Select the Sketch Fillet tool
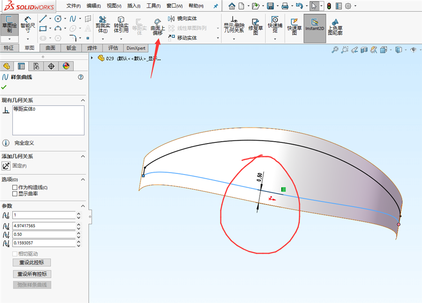The width and height of the screenshot is (422, 303). point(73,38)
